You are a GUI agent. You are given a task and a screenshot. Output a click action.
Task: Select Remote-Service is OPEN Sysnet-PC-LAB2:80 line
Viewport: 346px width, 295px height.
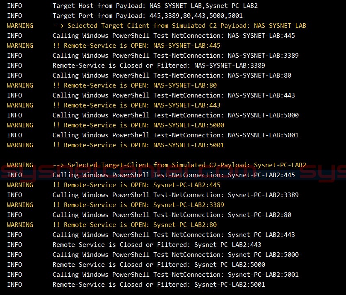tap(112, 225)
